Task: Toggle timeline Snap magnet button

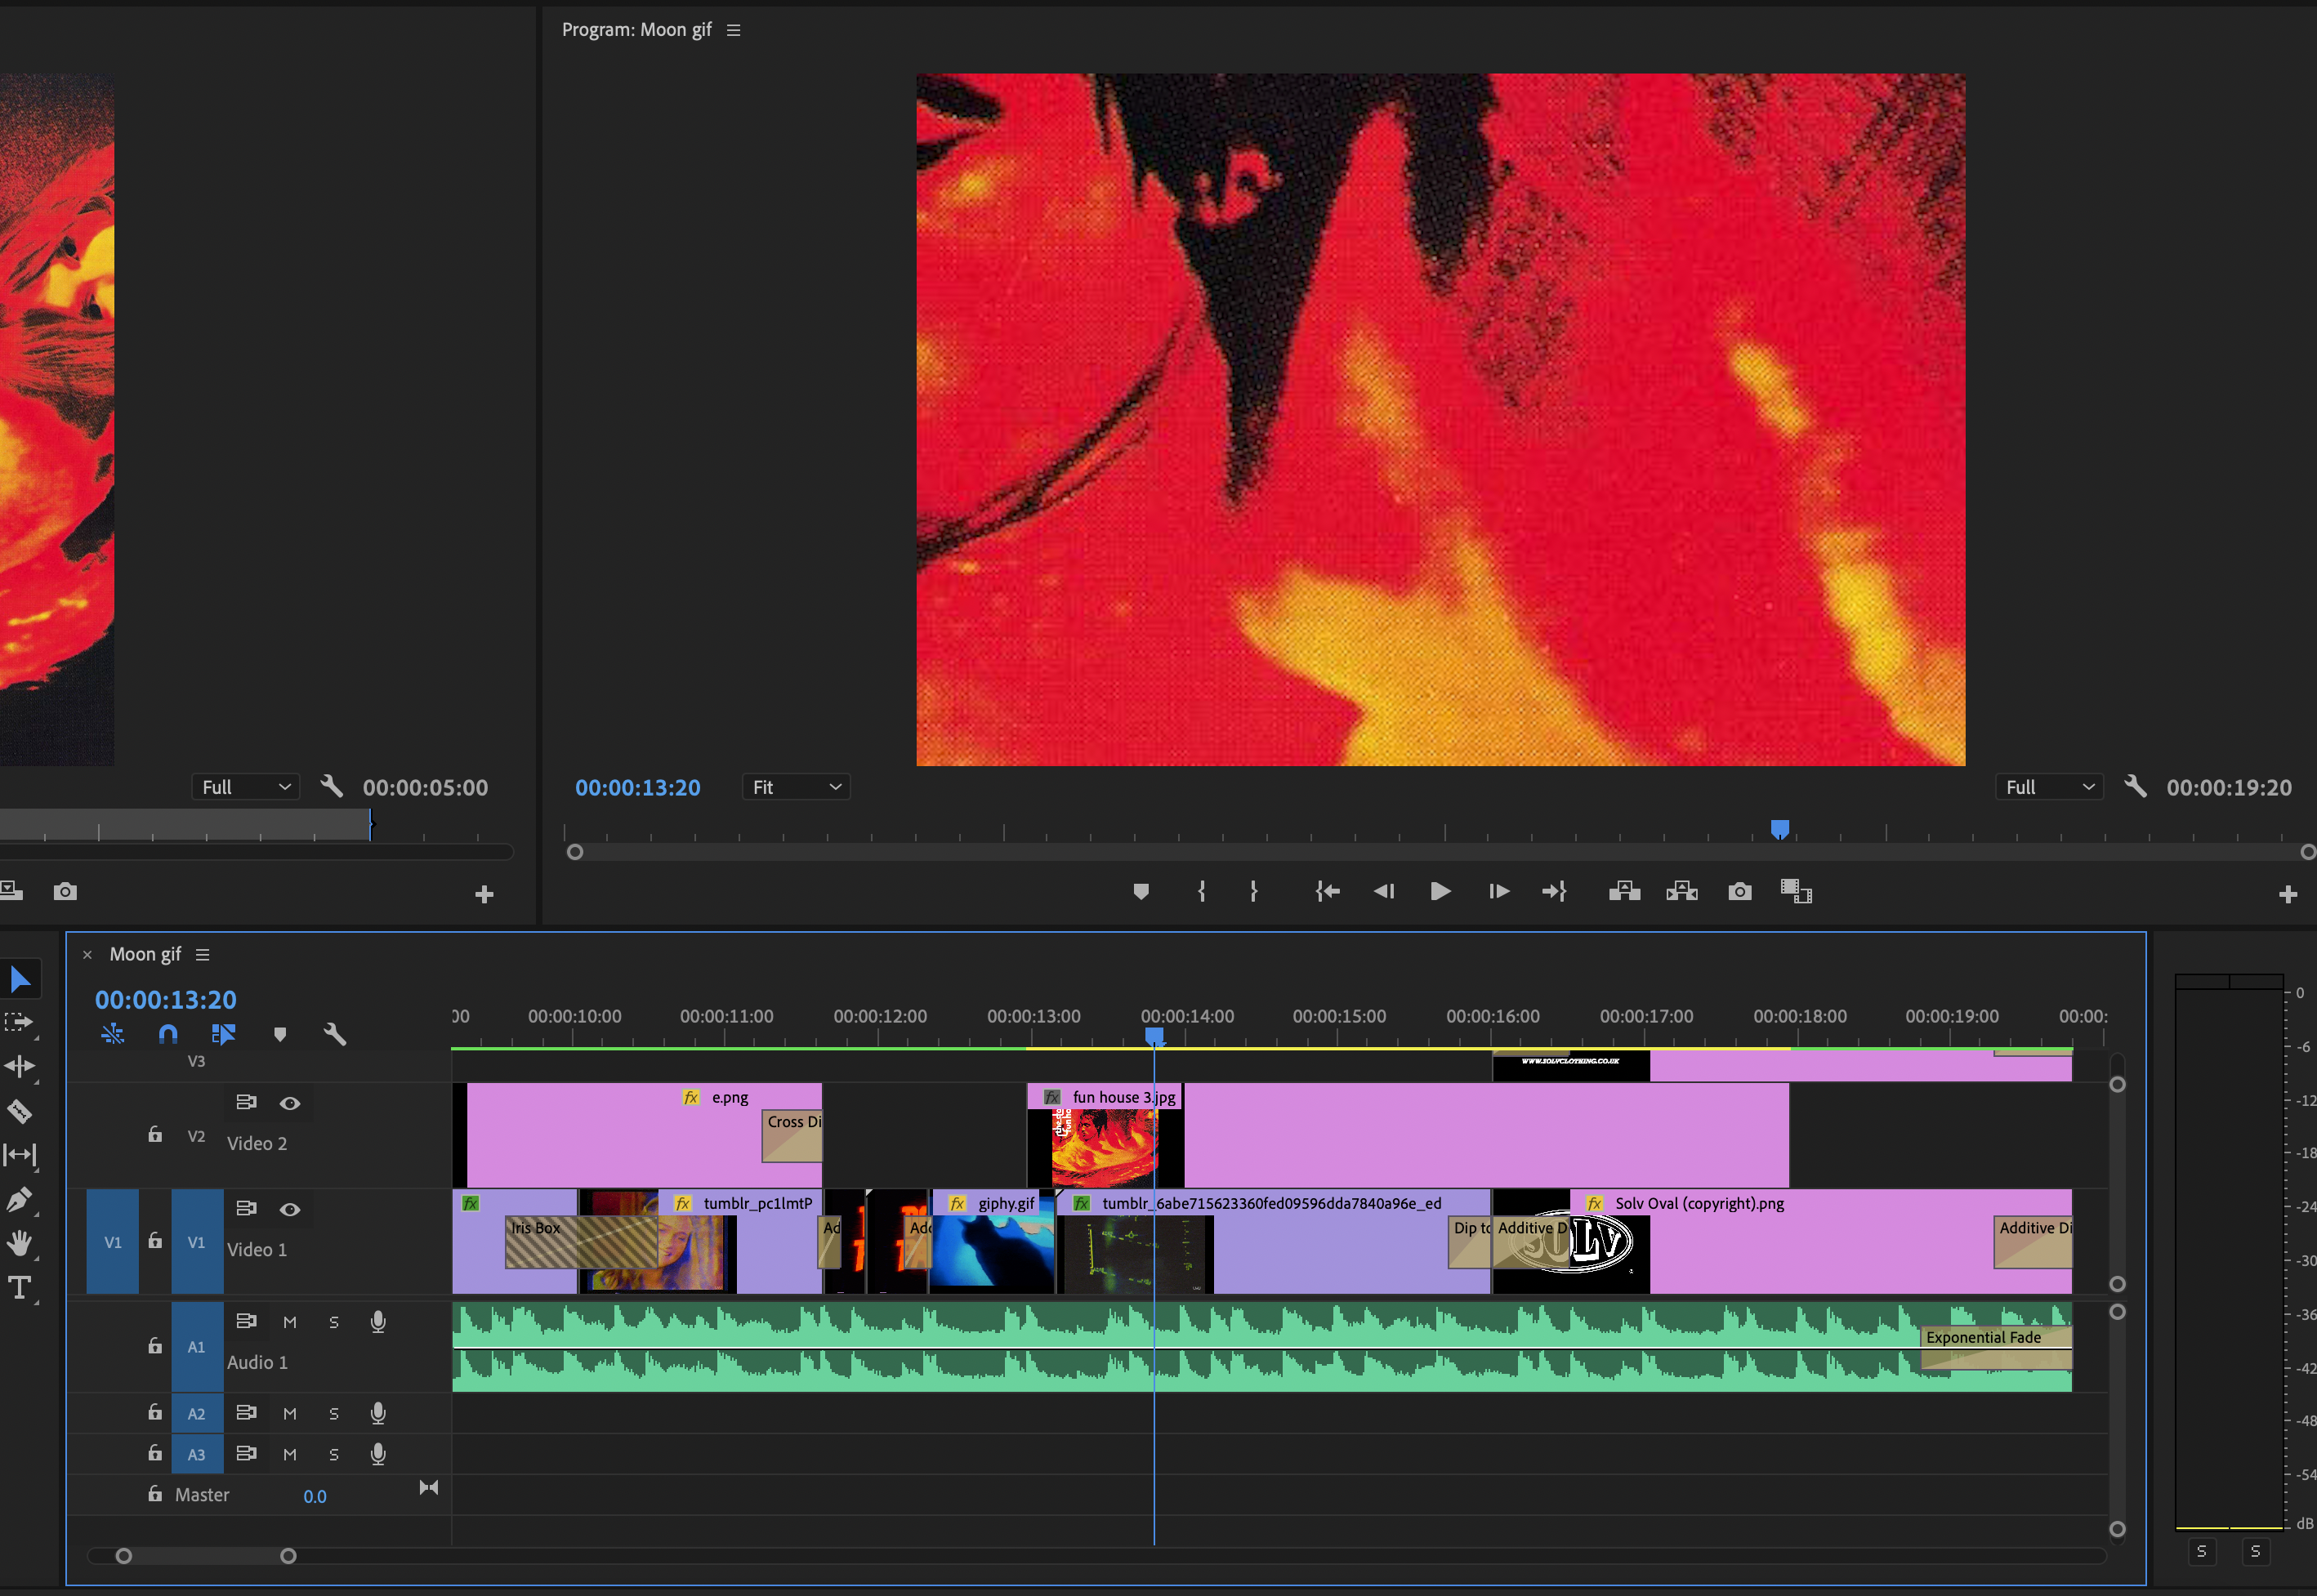Action: (168, 1034)
